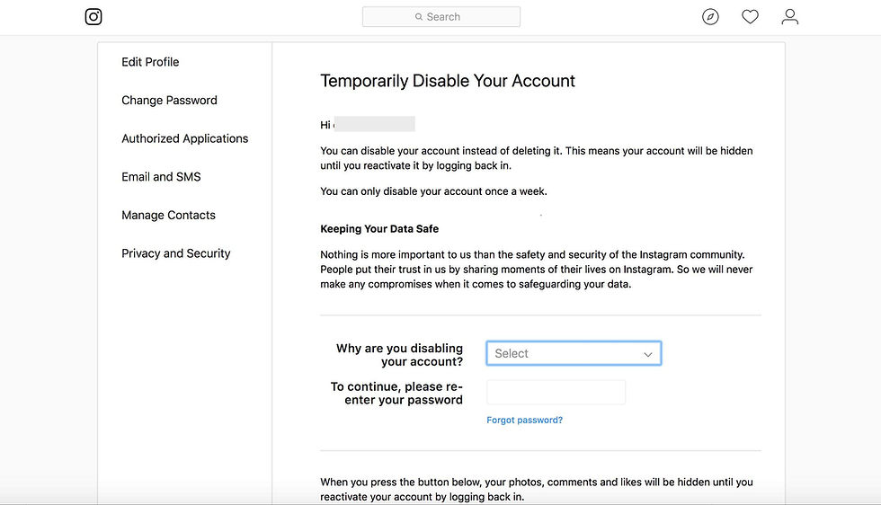The height and width of the screenshot is (505, 881).
Task: Open the Explore compass icon
Action: pyautogui.click(x=710, y=17)
